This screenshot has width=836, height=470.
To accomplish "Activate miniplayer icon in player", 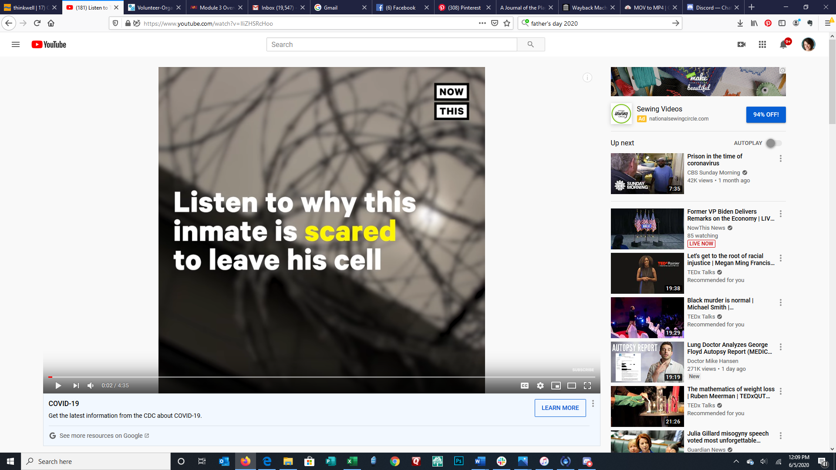I will (556, 386).
